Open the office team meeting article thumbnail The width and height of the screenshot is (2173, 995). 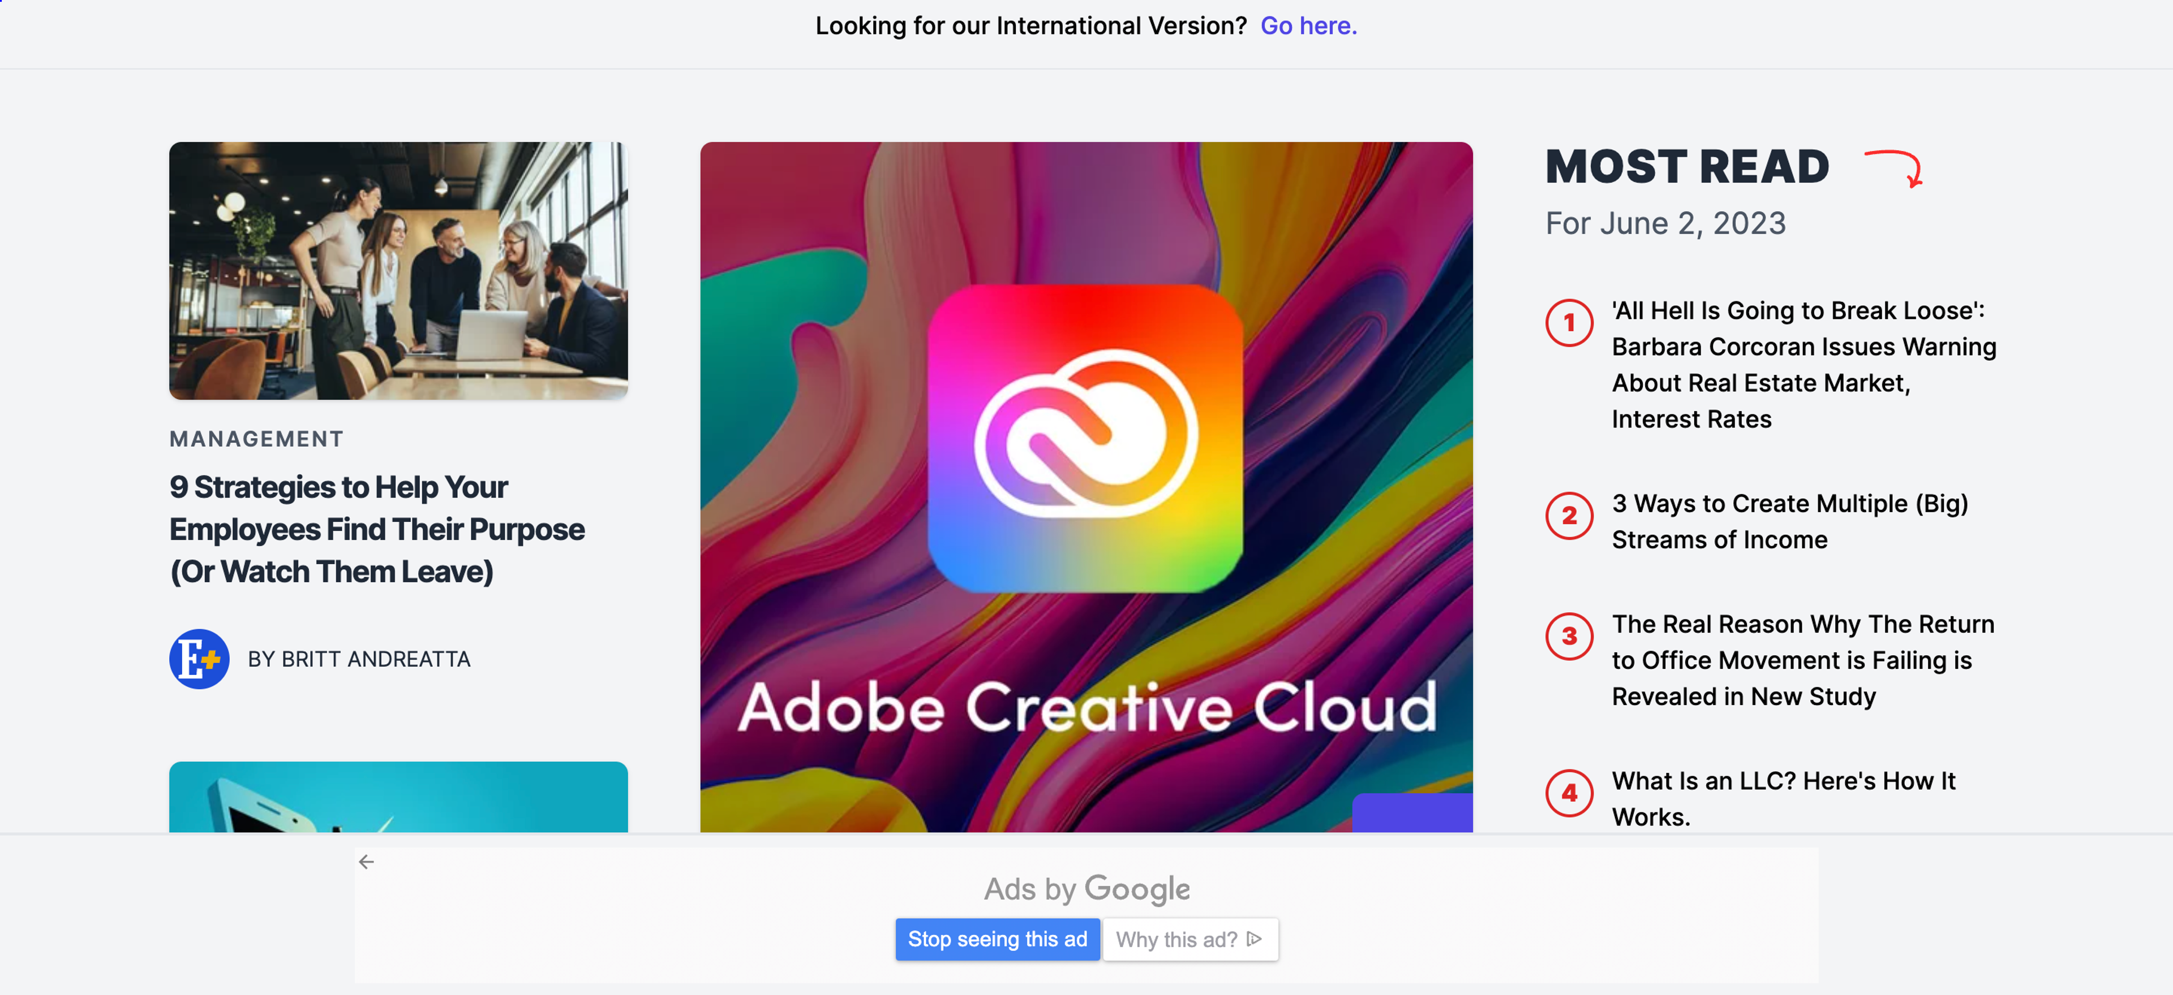(x=398, y=270)
